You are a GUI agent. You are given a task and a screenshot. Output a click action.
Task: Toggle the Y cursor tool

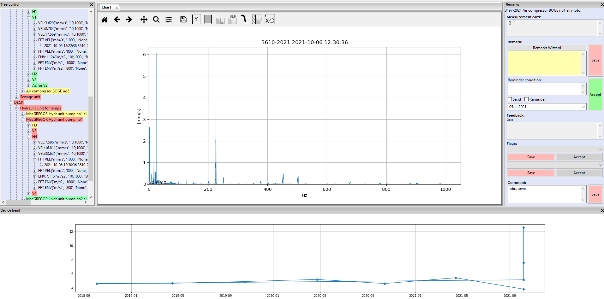tap(196, 20)
